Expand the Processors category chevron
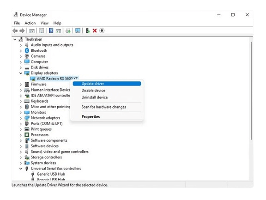Image resolution: width=266 pixels, height=200 pixels. [x=21, y=135]
